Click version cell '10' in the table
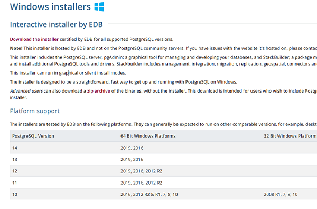Viewport: 317px width, 209px height. tap(15, 194)
